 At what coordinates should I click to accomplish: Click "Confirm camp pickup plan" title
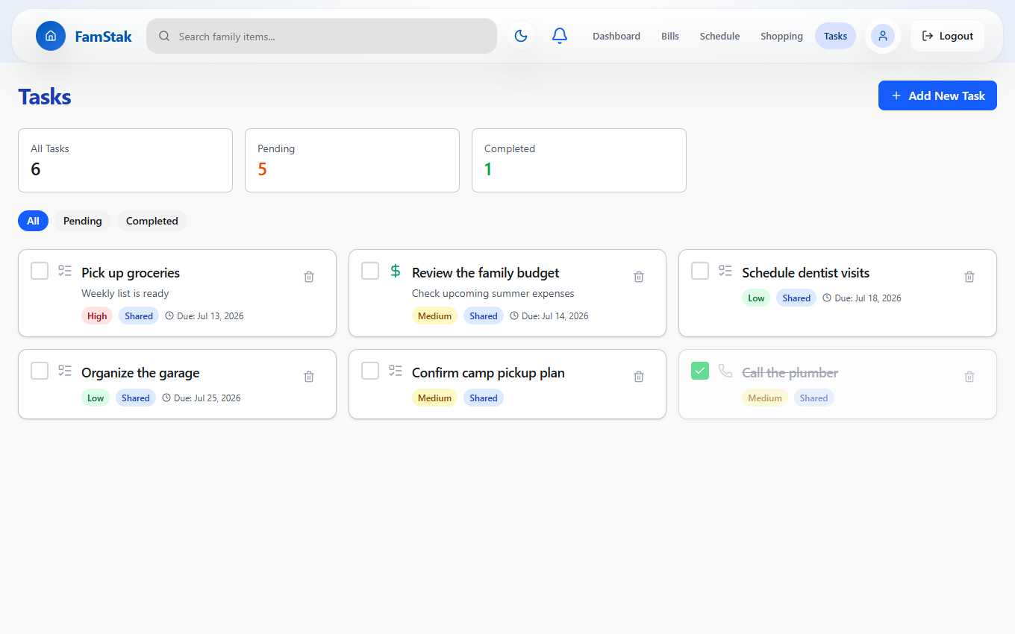tap(488, 373)
